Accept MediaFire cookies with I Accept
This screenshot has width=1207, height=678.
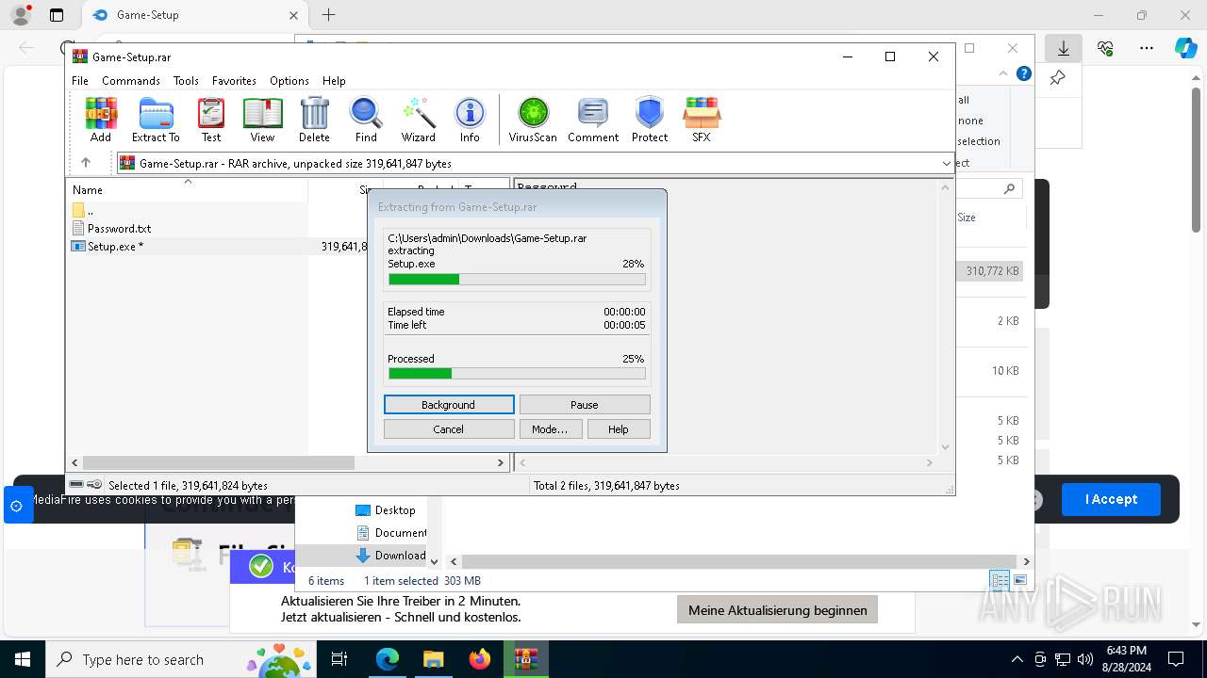(x=1111, y=499)
